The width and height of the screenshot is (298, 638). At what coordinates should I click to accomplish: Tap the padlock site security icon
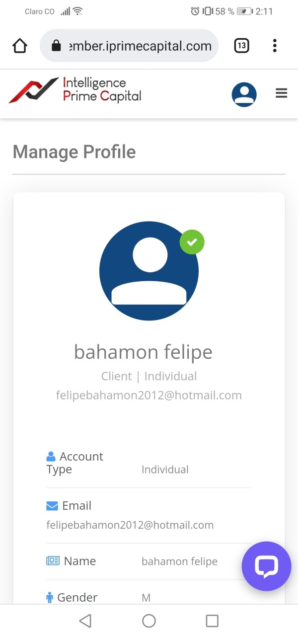[56, 46]
